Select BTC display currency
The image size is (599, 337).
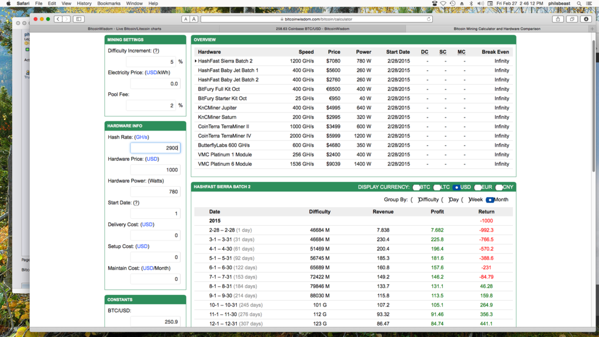click(x=416, y=187)
